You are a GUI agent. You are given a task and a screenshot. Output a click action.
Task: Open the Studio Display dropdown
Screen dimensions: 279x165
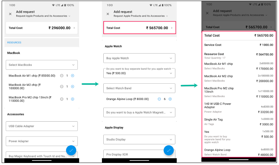pyautogui.click(x=139, y=140)
